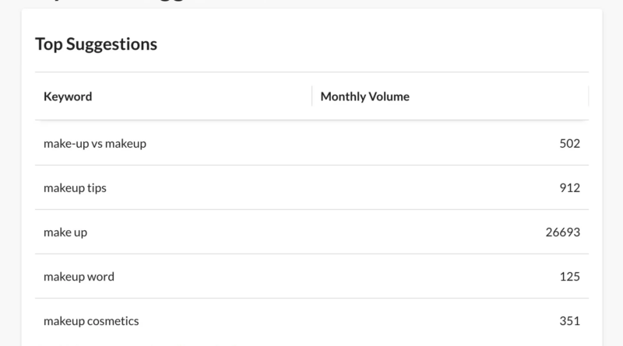Click the 351 monthly volume value

tap(569, 320)
